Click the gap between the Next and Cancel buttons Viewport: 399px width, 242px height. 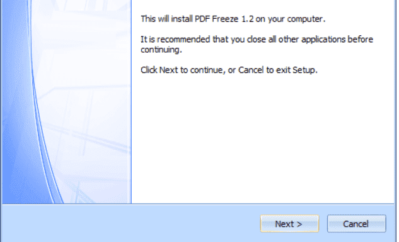coord(323,224)
